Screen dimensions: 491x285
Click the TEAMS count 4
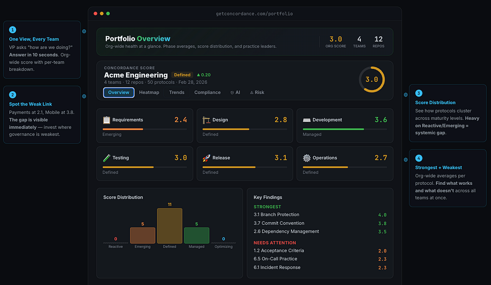(x=359, y=42)
